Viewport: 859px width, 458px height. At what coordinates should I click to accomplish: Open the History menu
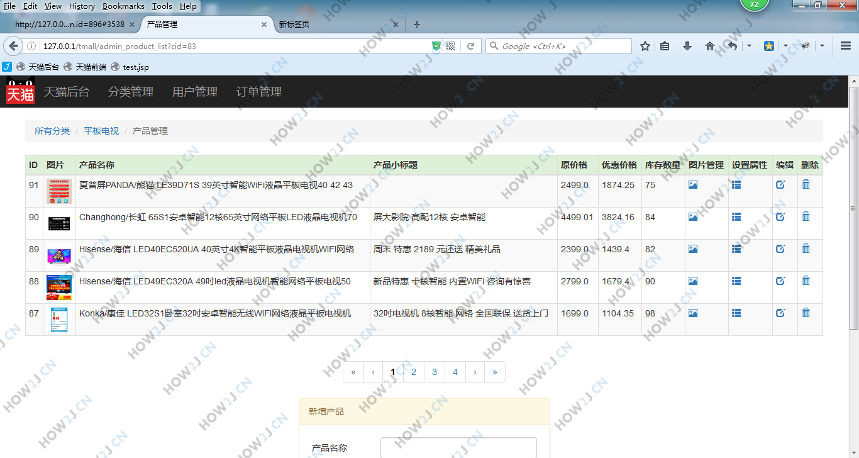[82, 6]
